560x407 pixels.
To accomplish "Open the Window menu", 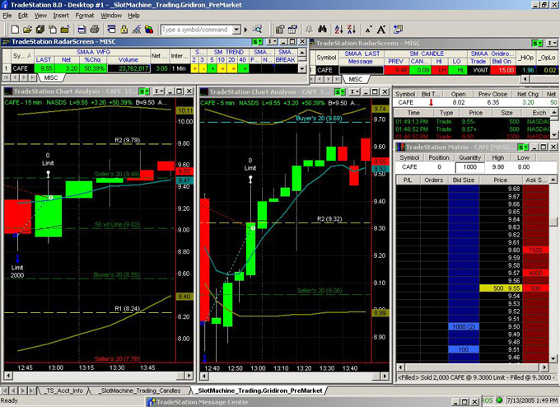I will coord(111,16).
